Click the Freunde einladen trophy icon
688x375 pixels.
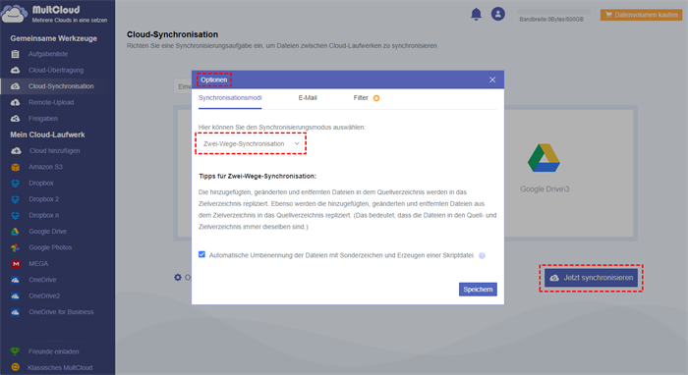(16, 351)
